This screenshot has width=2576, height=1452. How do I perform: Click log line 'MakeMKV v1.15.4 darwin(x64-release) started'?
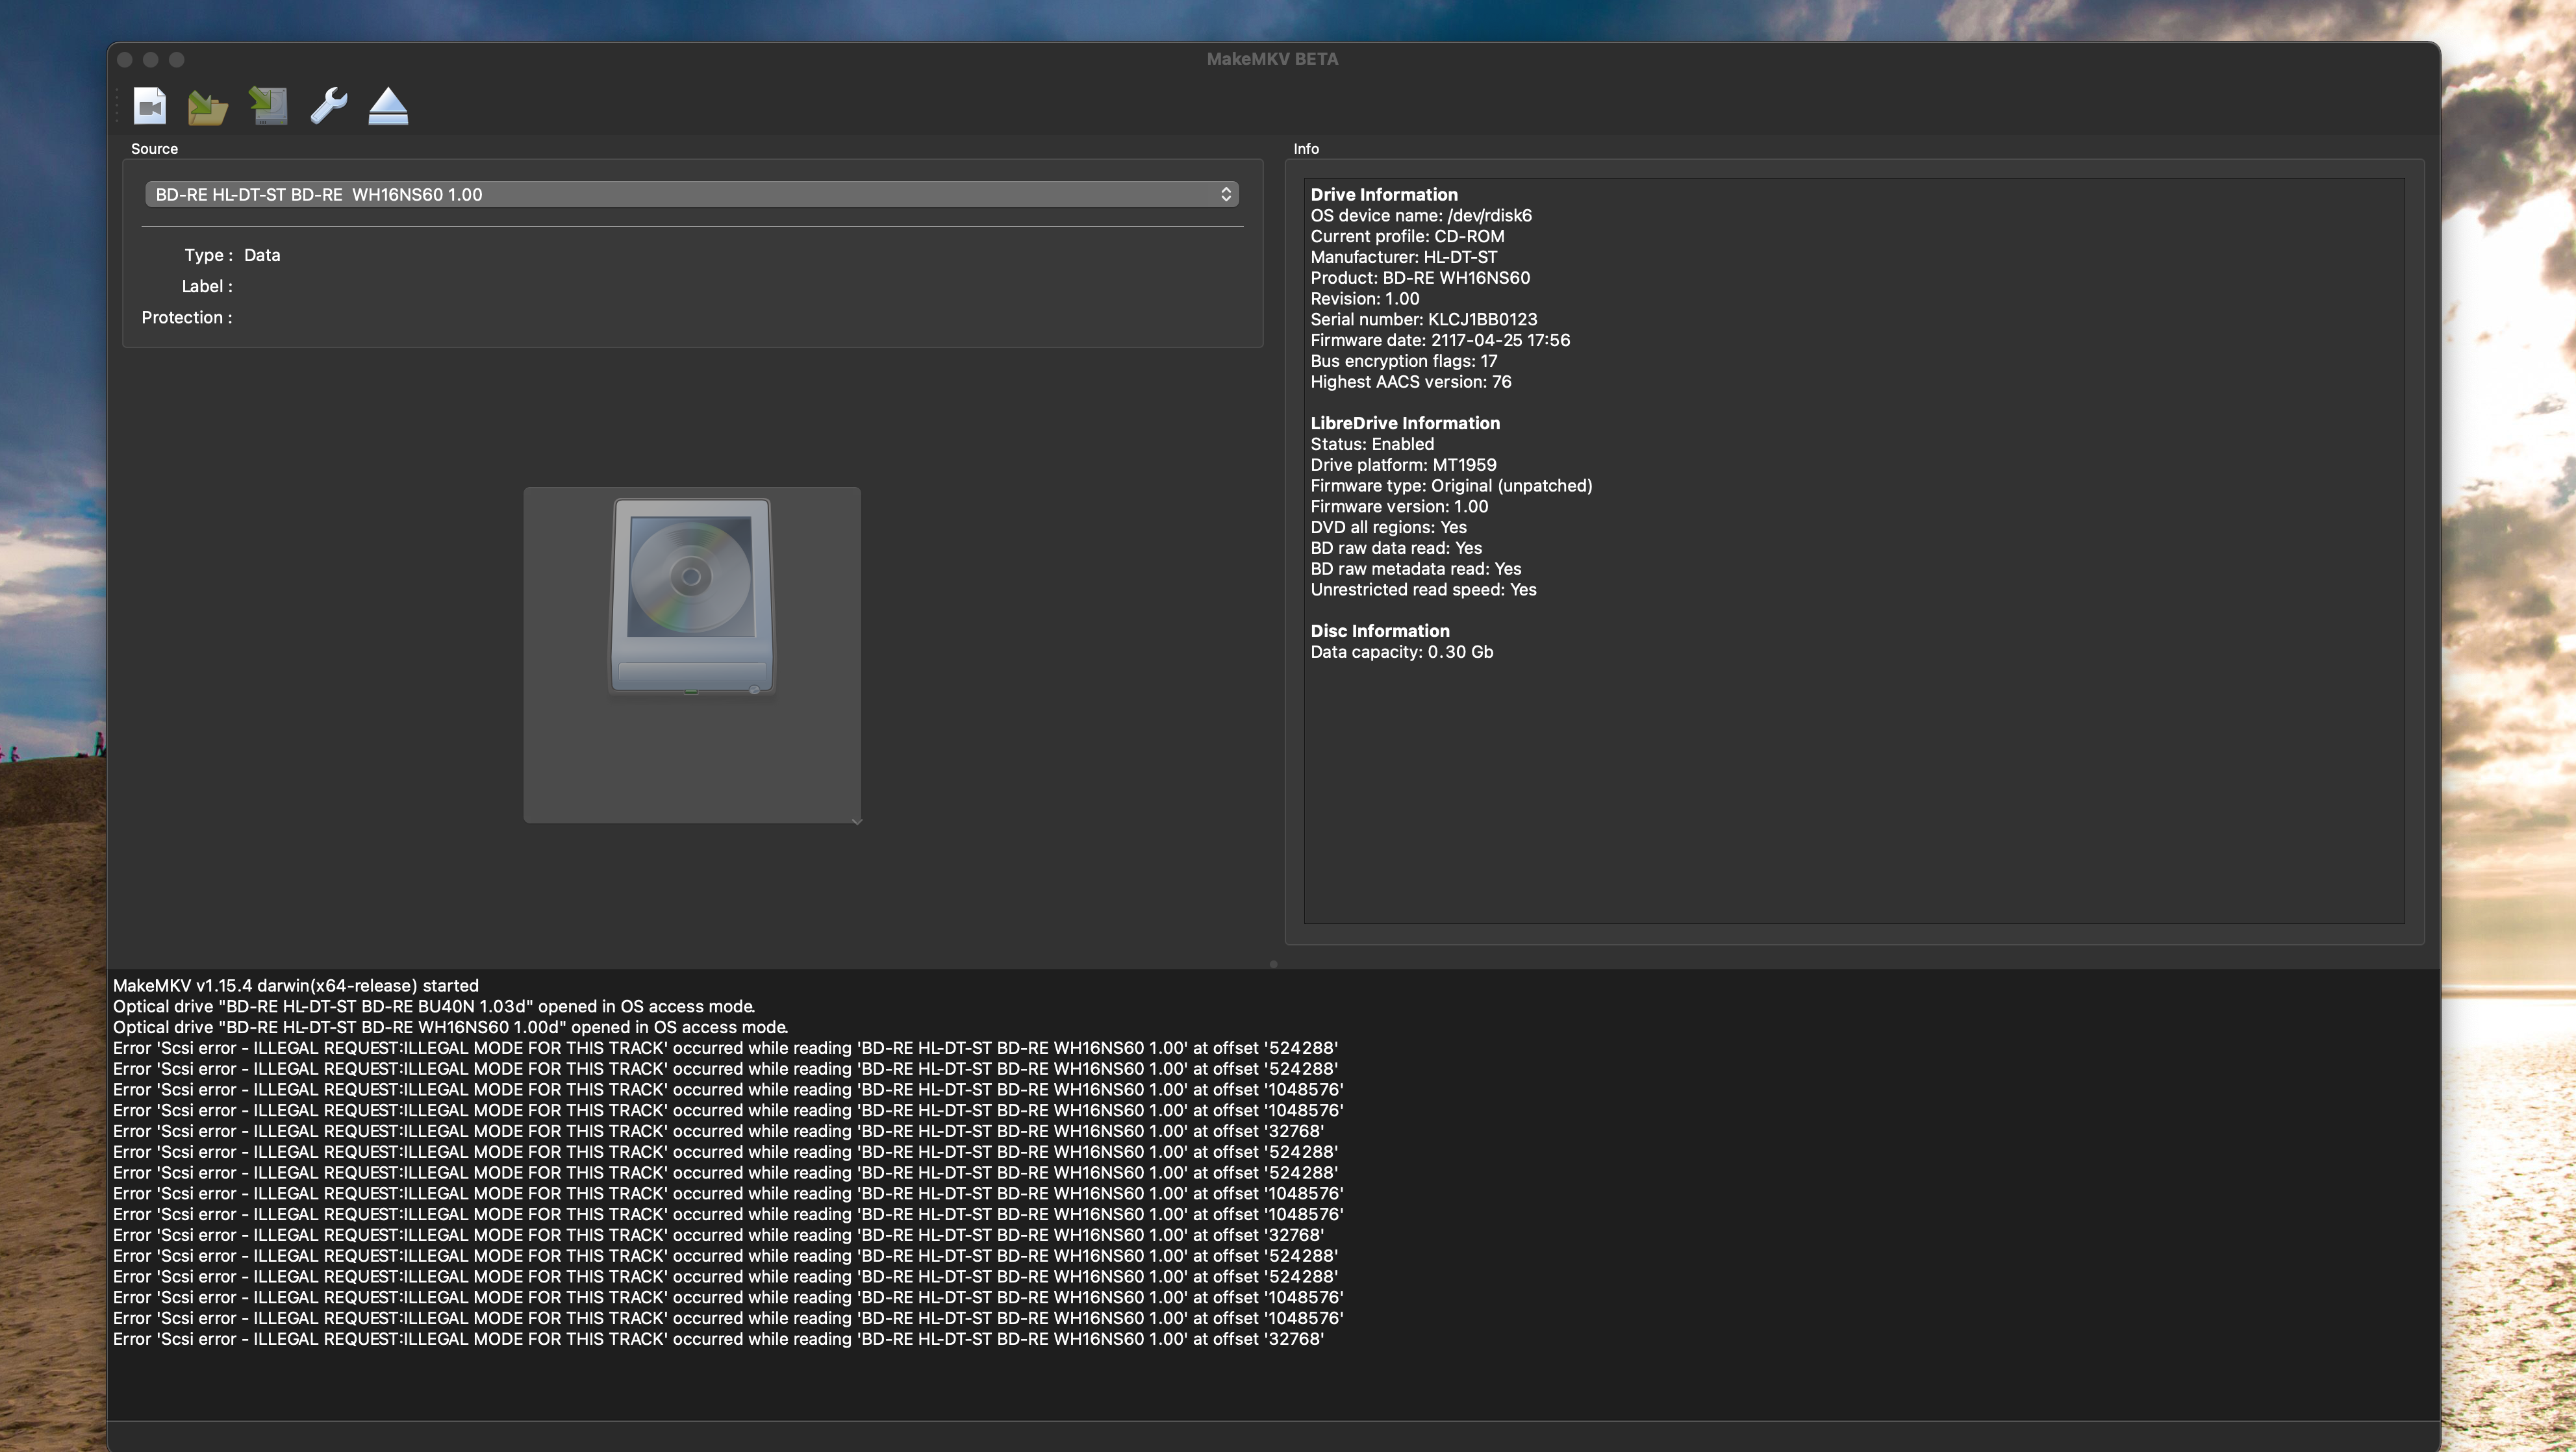pos(296,986)
